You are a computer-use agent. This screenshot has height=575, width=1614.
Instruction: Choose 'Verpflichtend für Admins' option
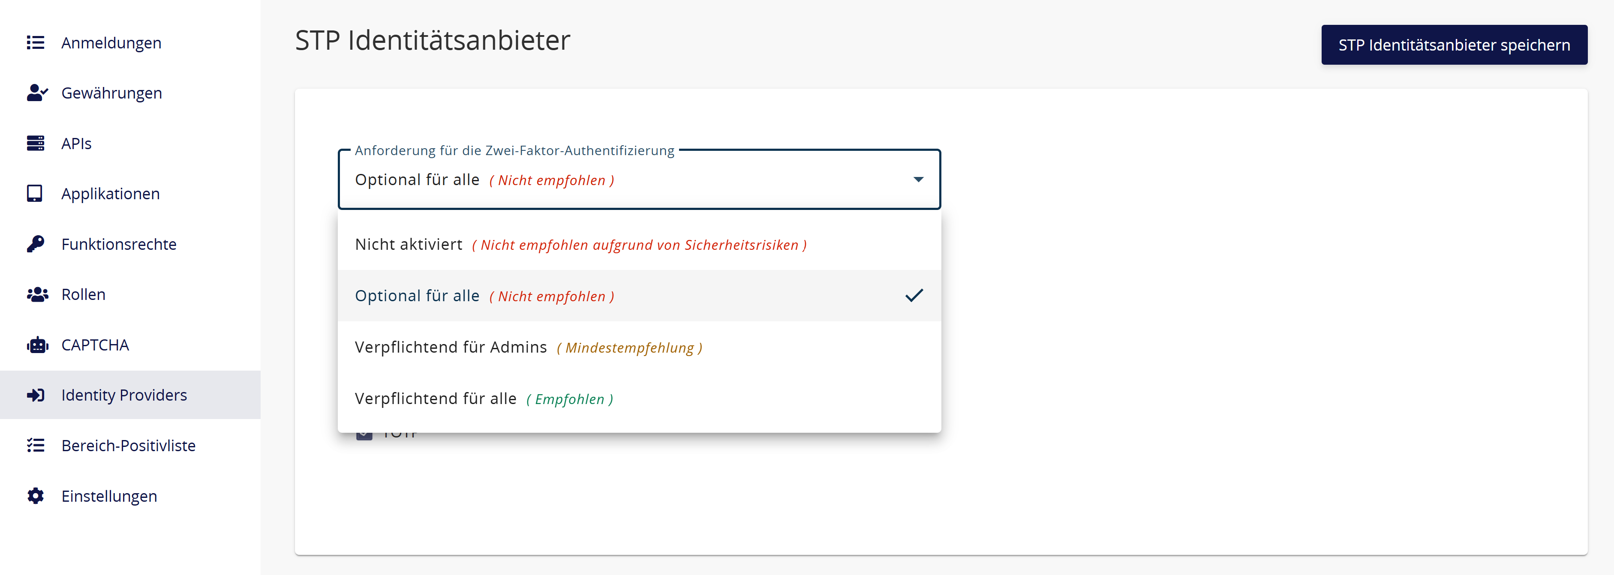pyautogui.click(x=639, y=347)
